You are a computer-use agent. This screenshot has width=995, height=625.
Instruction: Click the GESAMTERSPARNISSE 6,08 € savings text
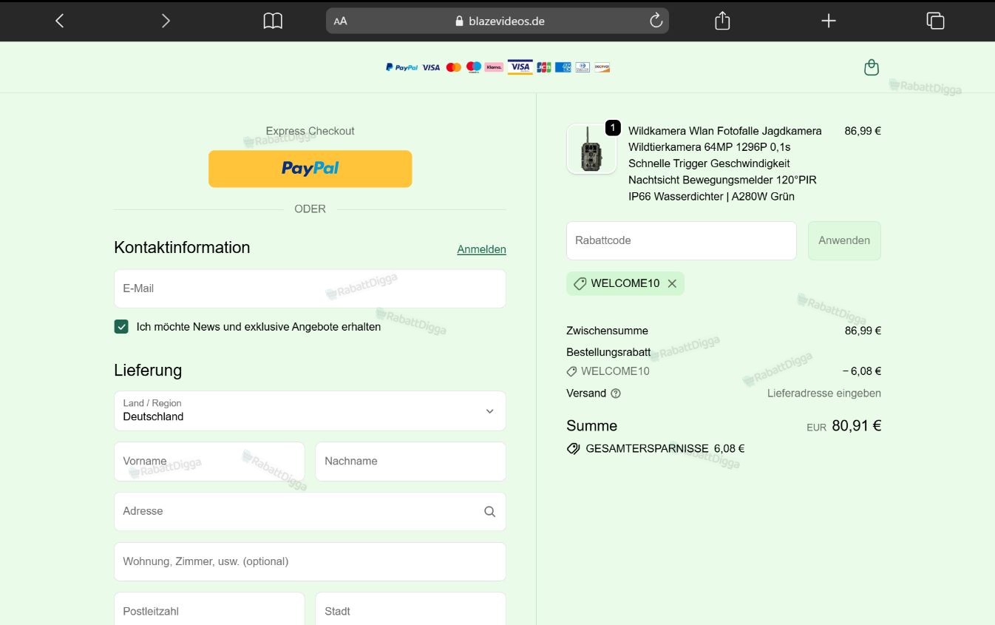coord(665,448)
